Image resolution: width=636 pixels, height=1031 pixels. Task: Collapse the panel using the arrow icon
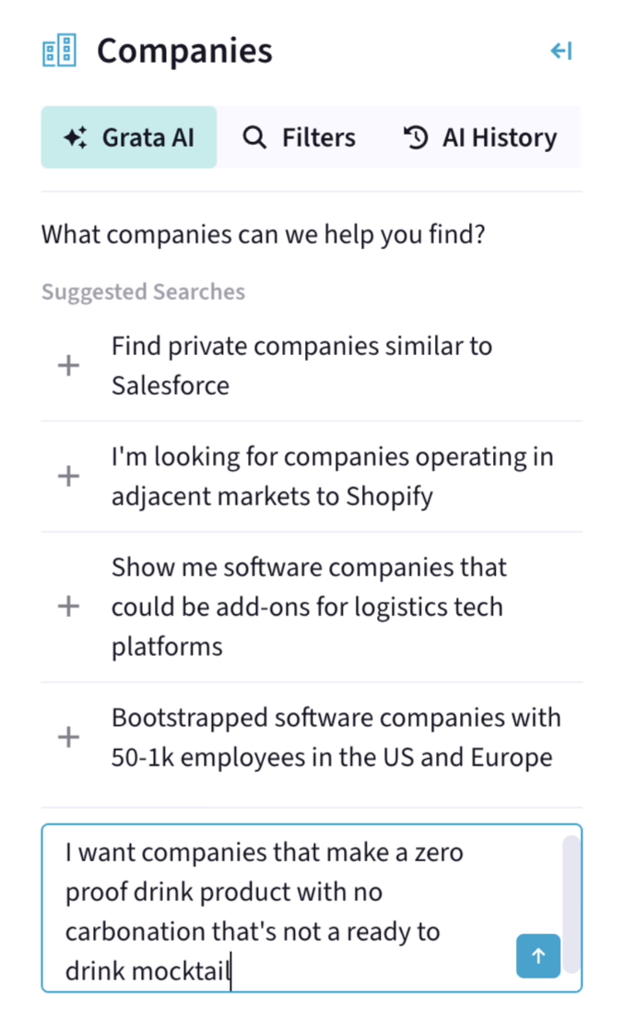click(561, 51)
